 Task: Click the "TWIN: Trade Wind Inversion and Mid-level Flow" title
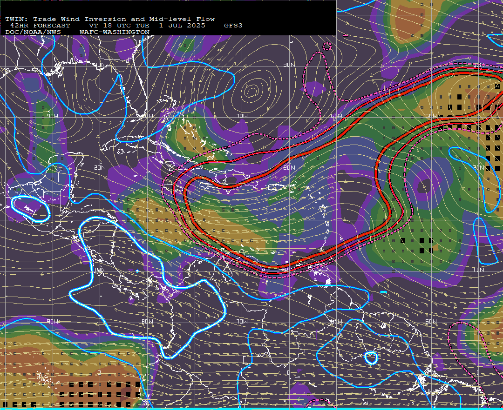coord(110,19)
